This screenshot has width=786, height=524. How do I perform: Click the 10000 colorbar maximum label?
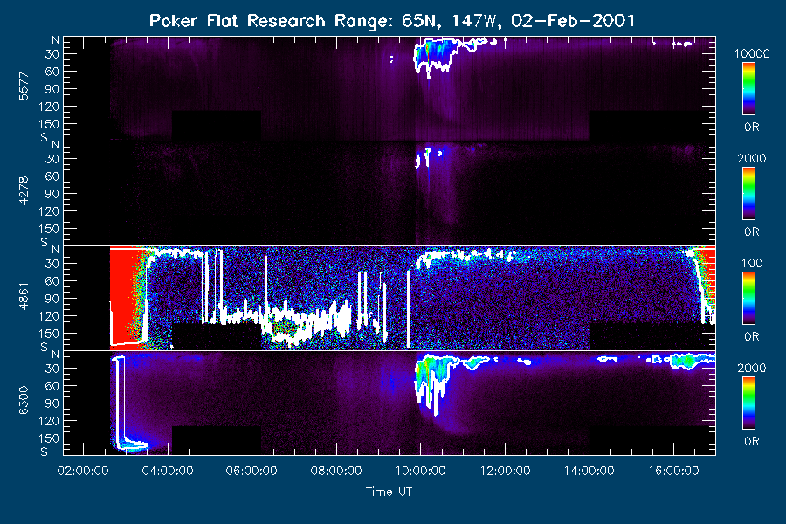[751, 53]
